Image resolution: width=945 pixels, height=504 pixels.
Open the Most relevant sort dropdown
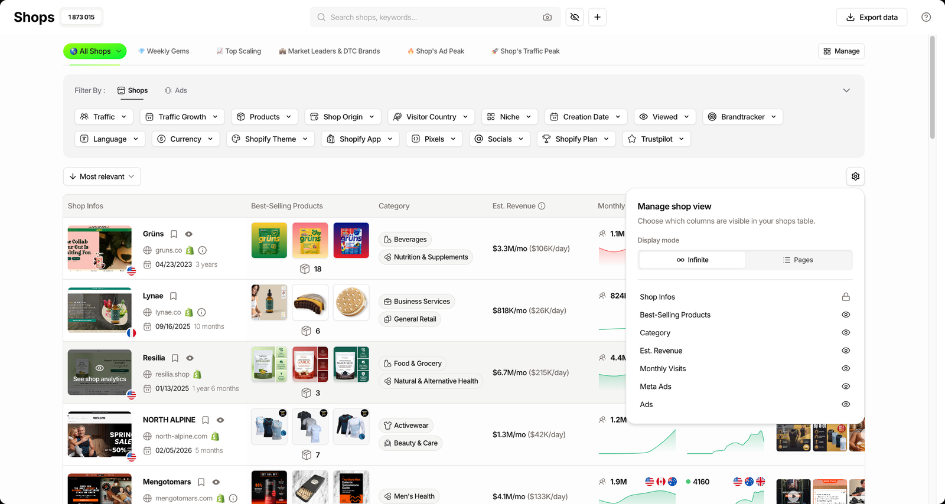click(102, 176)
